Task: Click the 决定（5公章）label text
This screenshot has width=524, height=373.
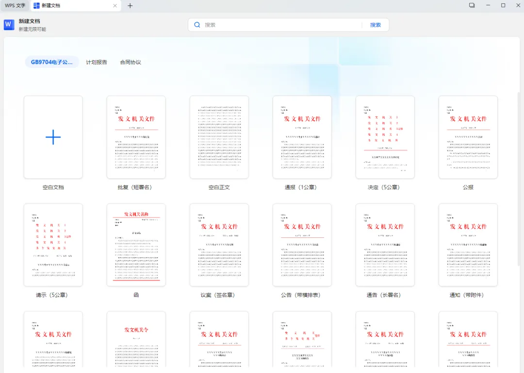Action: [x=384, y=187]
